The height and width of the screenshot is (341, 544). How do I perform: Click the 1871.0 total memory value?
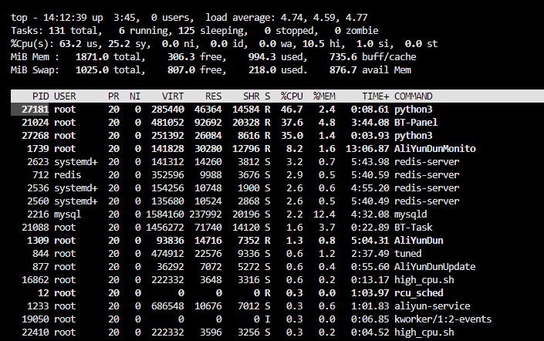[92, 57]
